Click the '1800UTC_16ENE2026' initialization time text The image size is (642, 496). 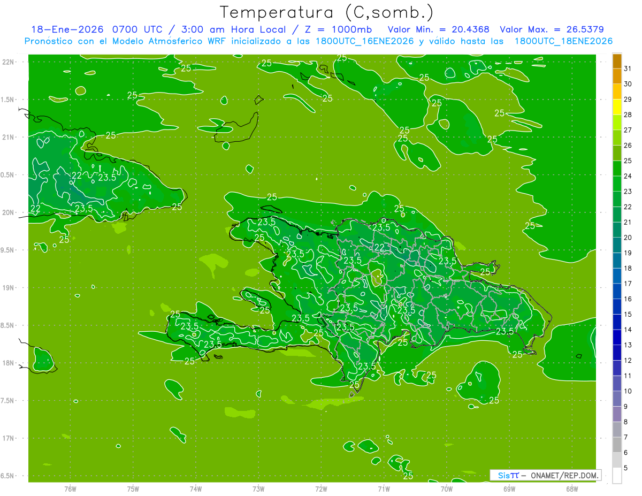pos(364,41)
